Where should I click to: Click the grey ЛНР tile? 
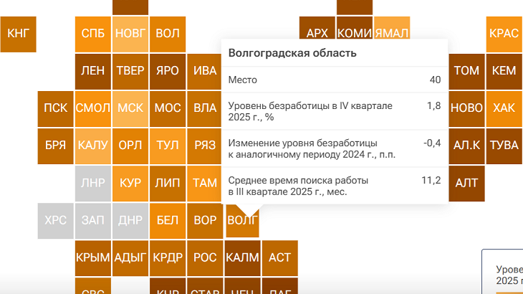pos(92,182)
